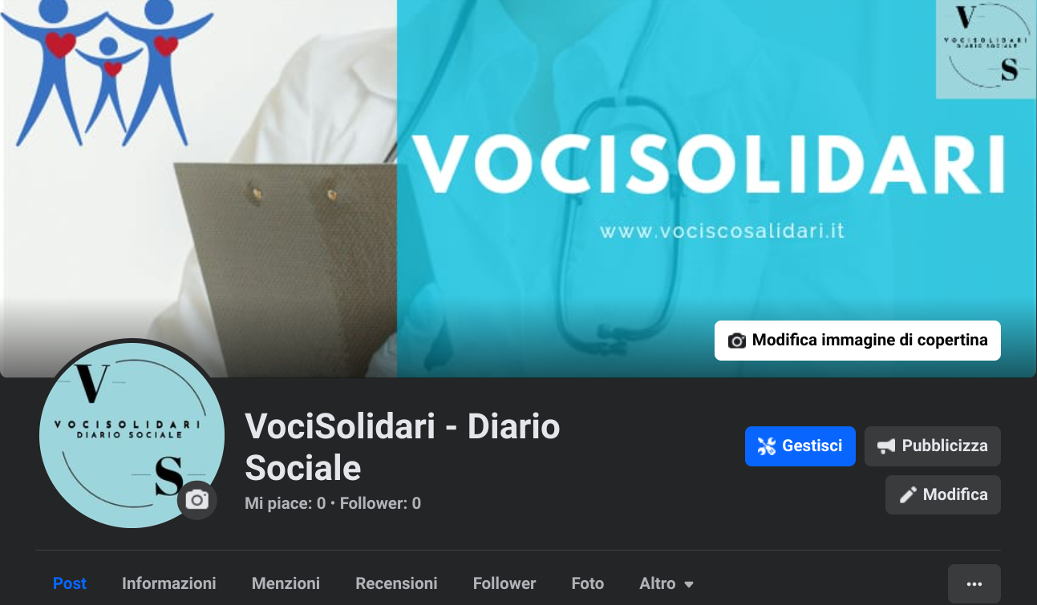This screenshot has width=1037, height=605.
Task: Open the three-dots more options button
Action: 974,584
